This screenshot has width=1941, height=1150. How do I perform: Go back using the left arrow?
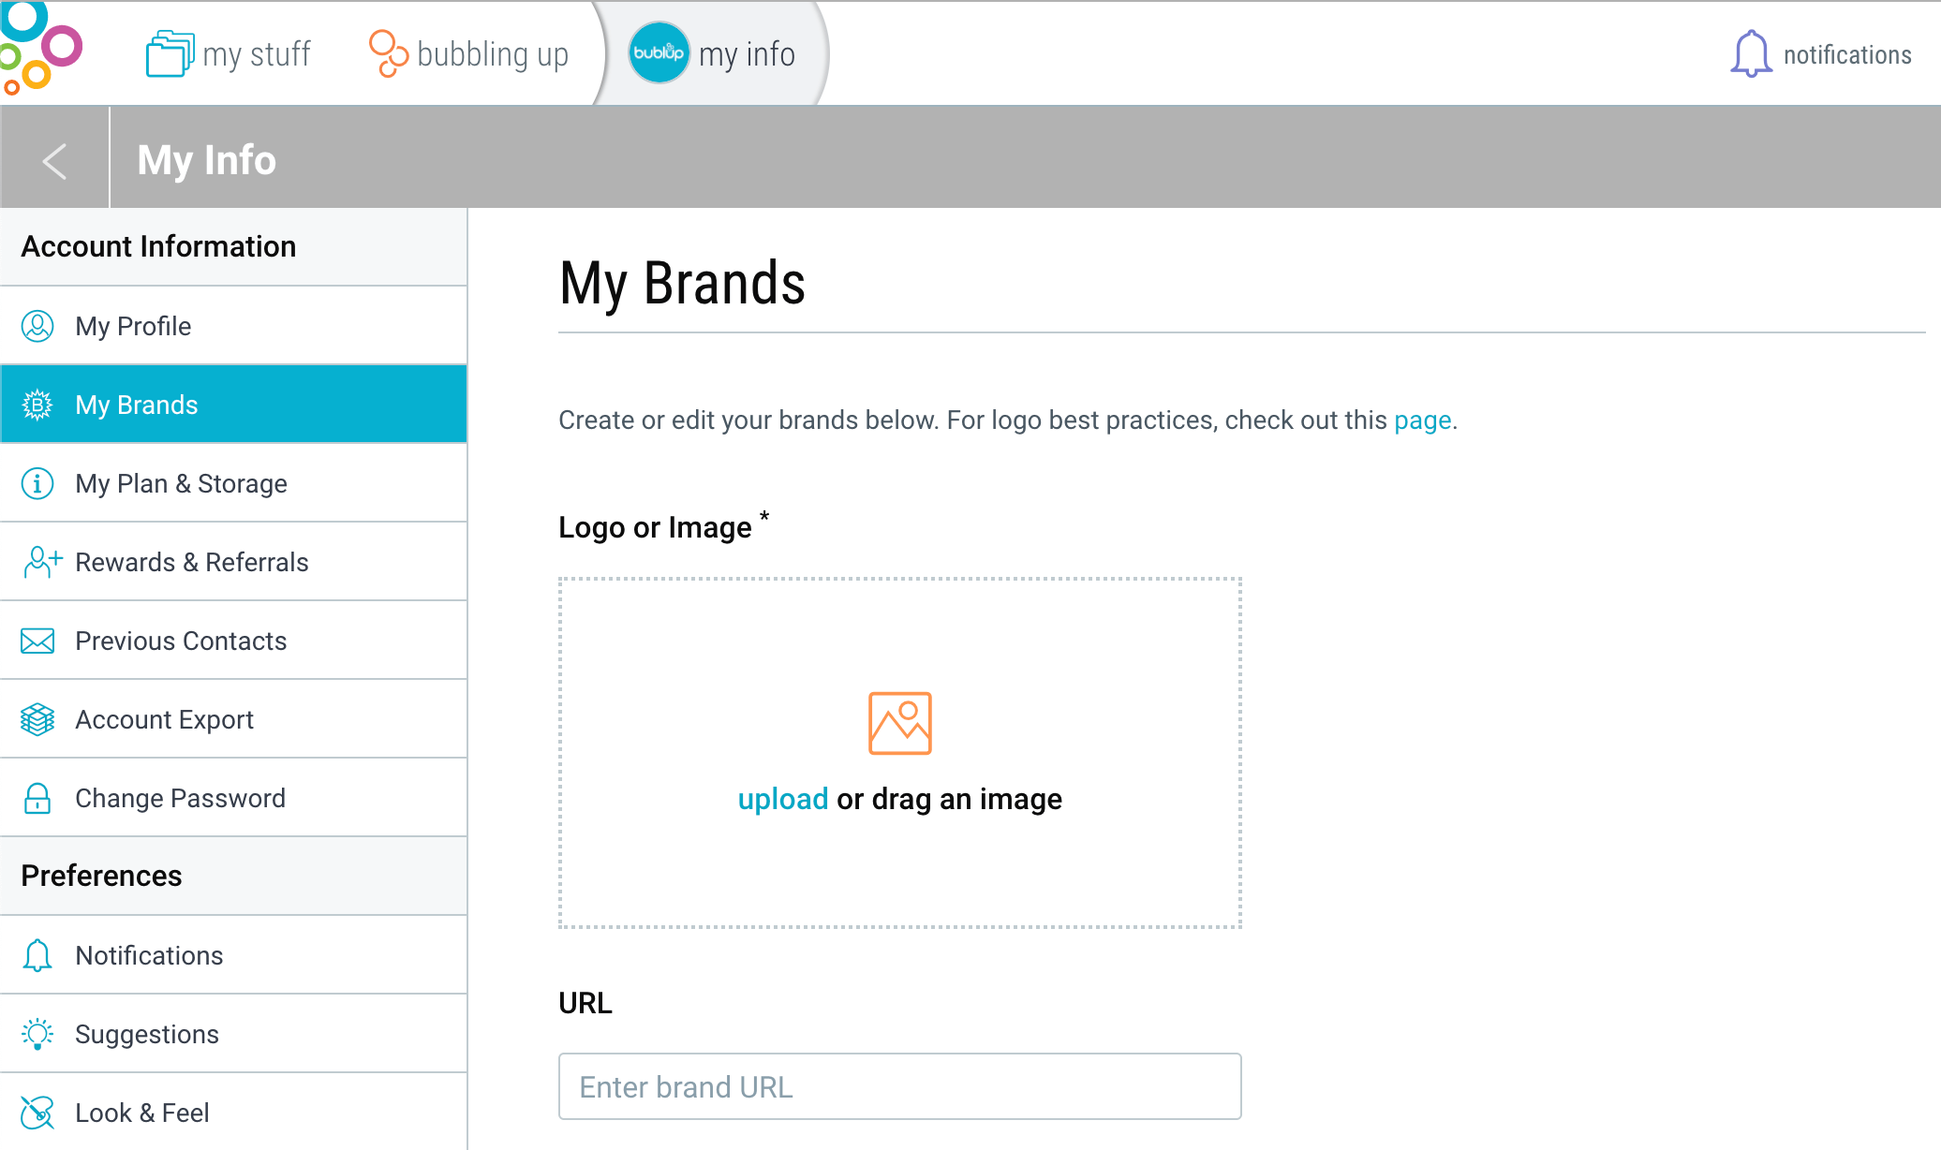click(54, 160)
